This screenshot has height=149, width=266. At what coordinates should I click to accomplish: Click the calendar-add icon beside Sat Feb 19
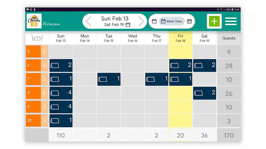pos(128,25)
